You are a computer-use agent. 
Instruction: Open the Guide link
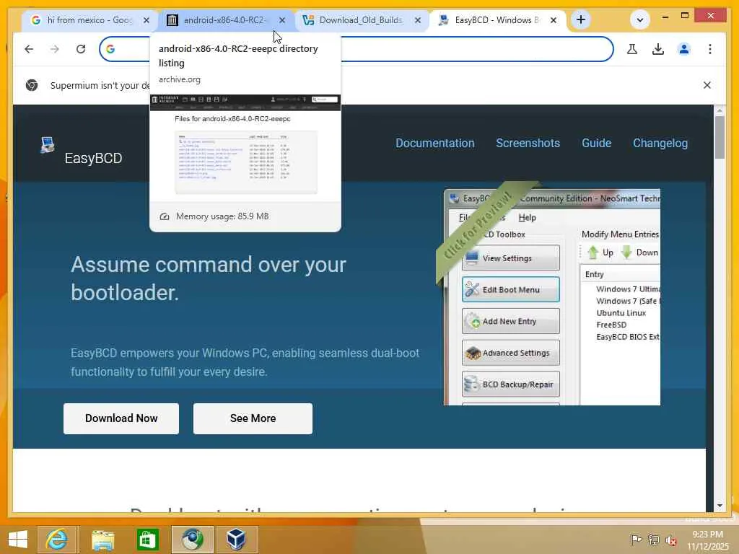(x=596, y=144)
